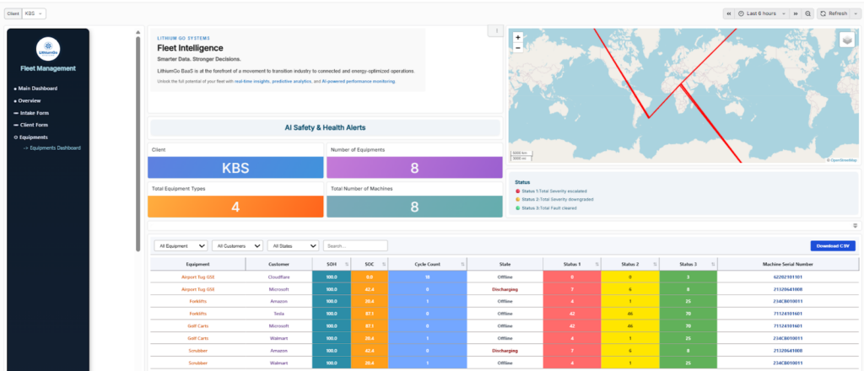864x371 pixels.
Task: Open the Fleet Intelligence panel three-dot menu
Action: point(497,31)
